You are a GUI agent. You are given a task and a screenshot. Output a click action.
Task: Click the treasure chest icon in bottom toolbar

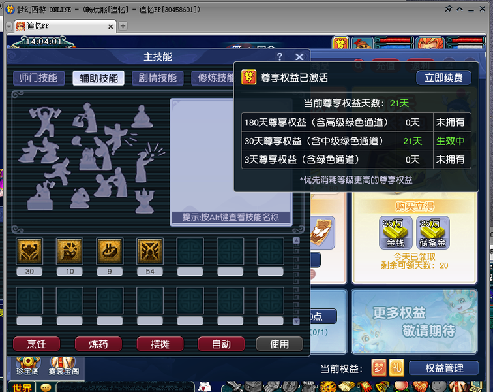tap(254, 387)
